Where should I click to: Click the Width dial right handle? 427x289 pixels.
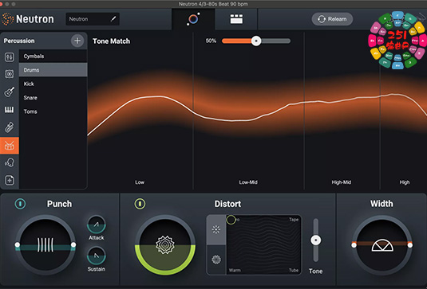point(410,245)
